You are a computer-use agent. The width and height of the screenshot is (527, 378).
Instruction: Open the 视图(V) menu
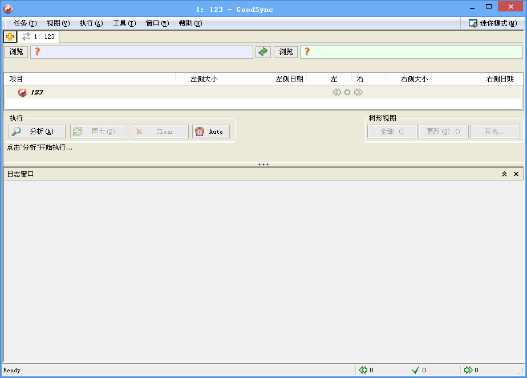click(x=58, y=23)
